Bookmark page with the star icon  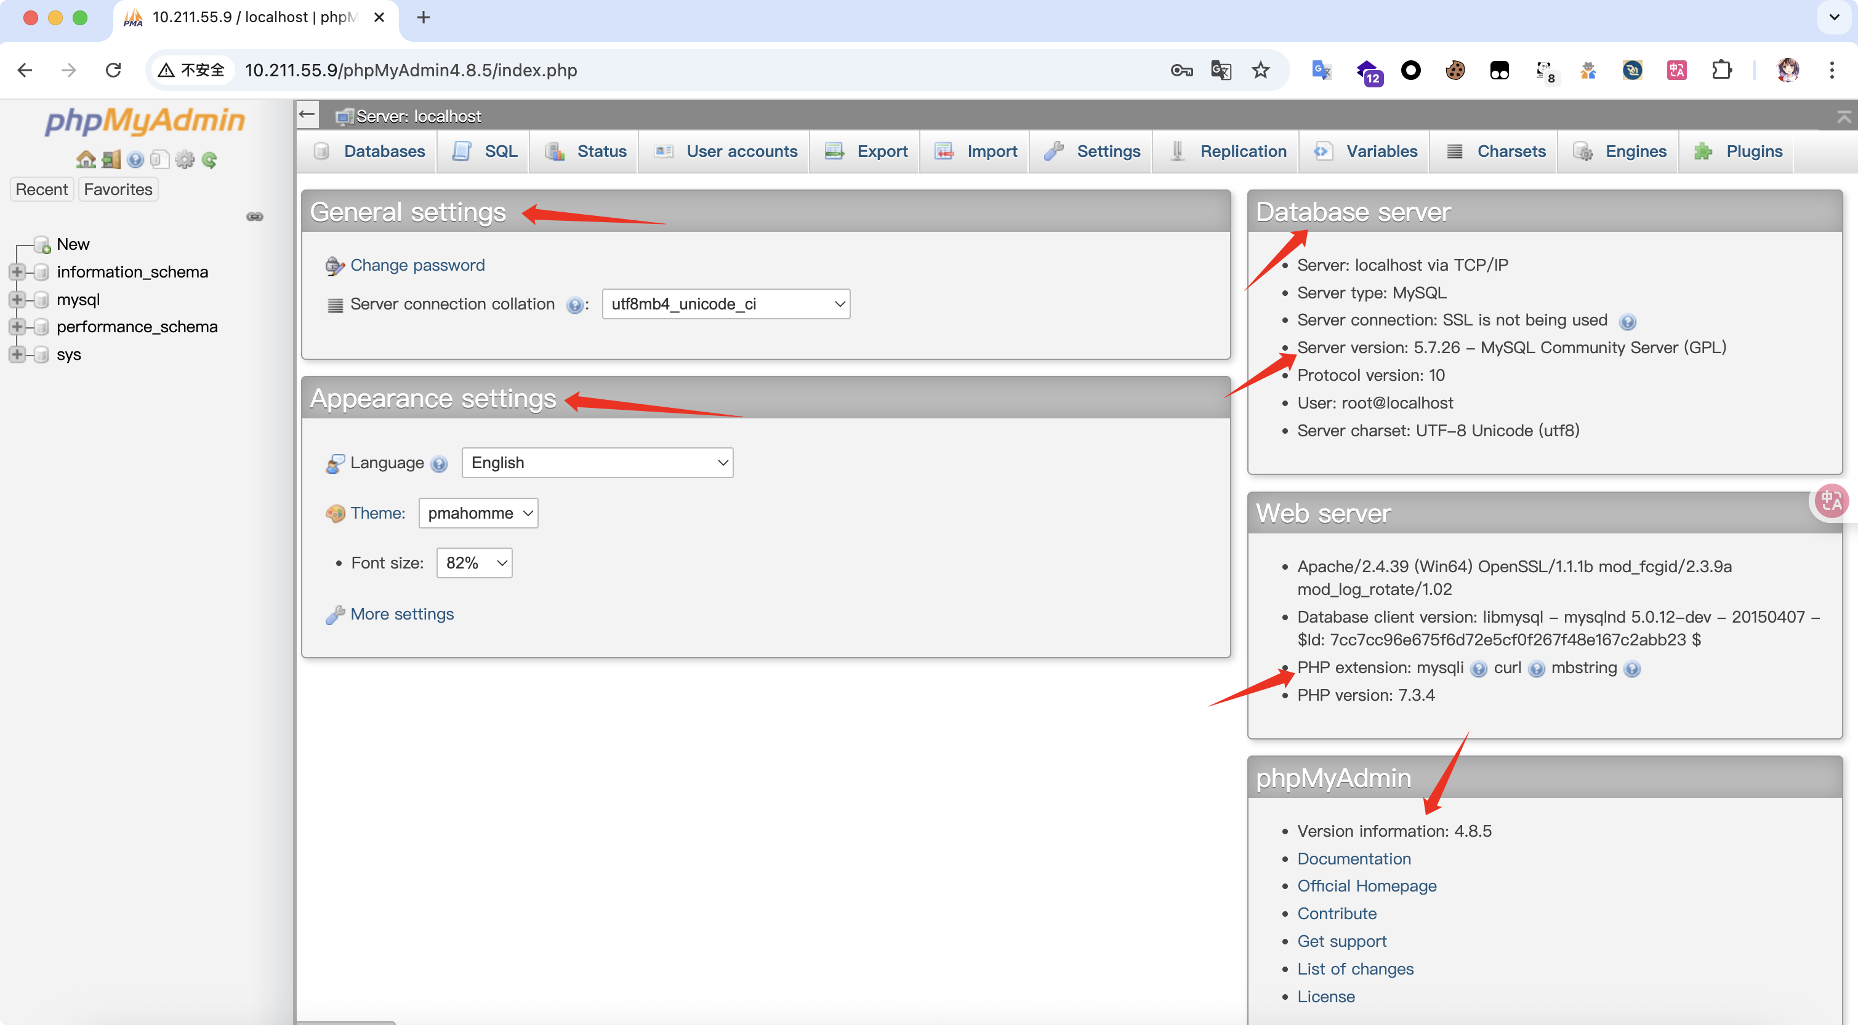pyautogui.click(x=1260, y=70)
